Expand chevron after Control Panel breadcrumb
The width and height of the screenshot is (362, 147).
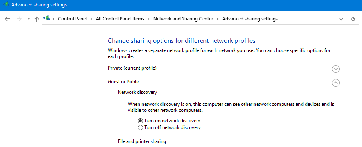(91, 19)
